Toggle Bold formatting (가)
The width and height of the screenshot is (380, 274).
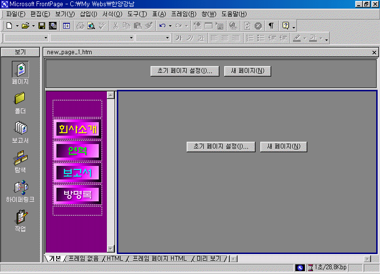179,38
